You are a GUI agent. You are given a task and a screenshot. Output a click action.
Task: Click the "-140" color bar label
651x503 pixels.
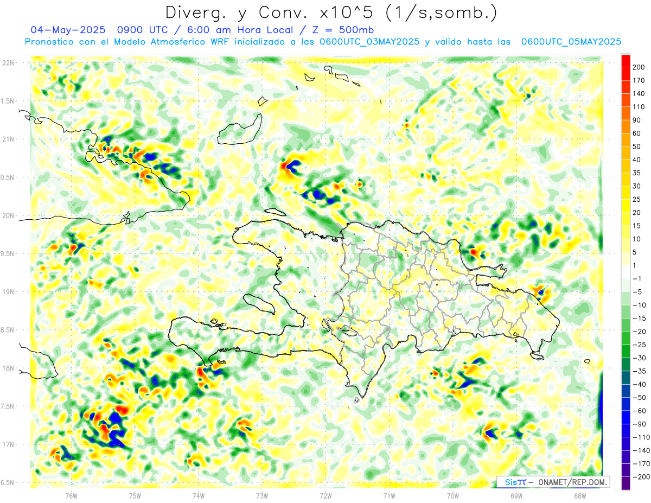pyautogui.click(x=641, y=450)
